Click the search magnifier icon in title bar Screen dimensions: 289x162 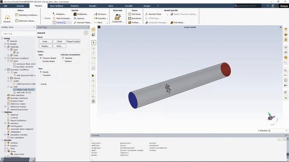point(236,6)
